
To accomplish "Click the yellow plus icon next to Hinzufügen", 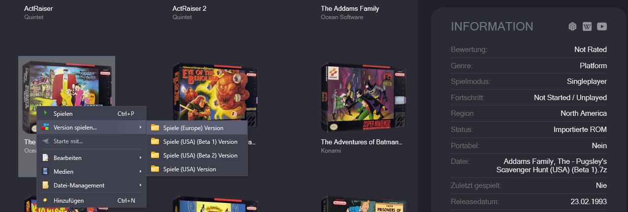I will pos(45,200).
